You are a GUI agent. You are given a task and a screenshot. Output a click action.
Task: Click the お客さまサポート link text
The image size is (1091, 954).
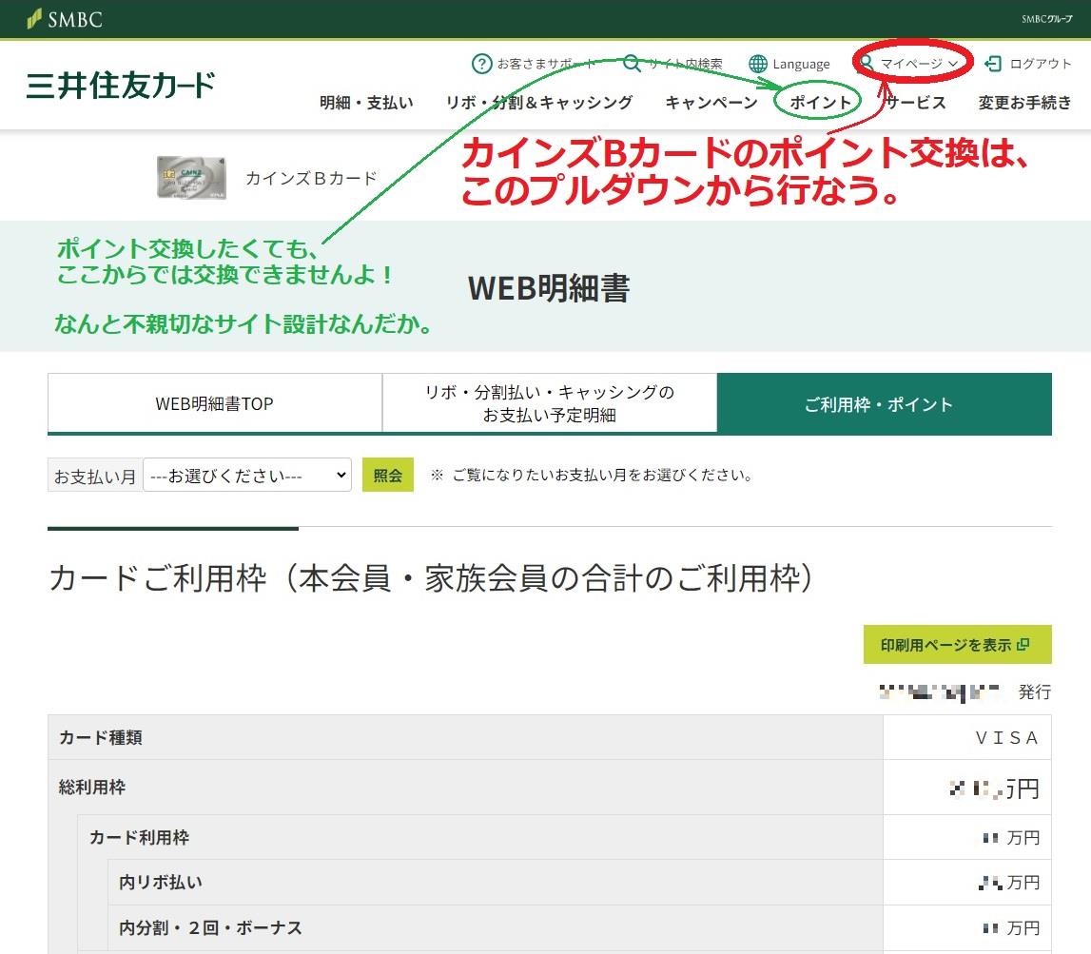coord(546,64)
